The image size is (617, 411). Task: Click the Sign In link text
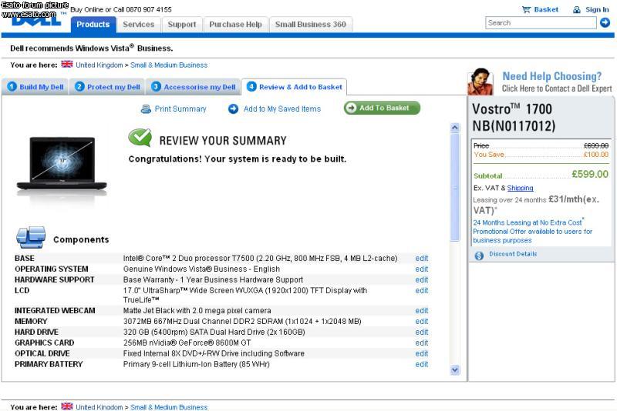click(597, 9)
